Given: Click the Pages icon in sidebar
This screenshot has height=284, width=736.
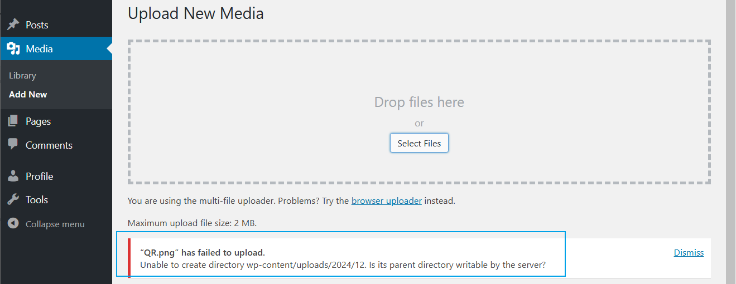Looking at the screenshot, I should 13,121.
